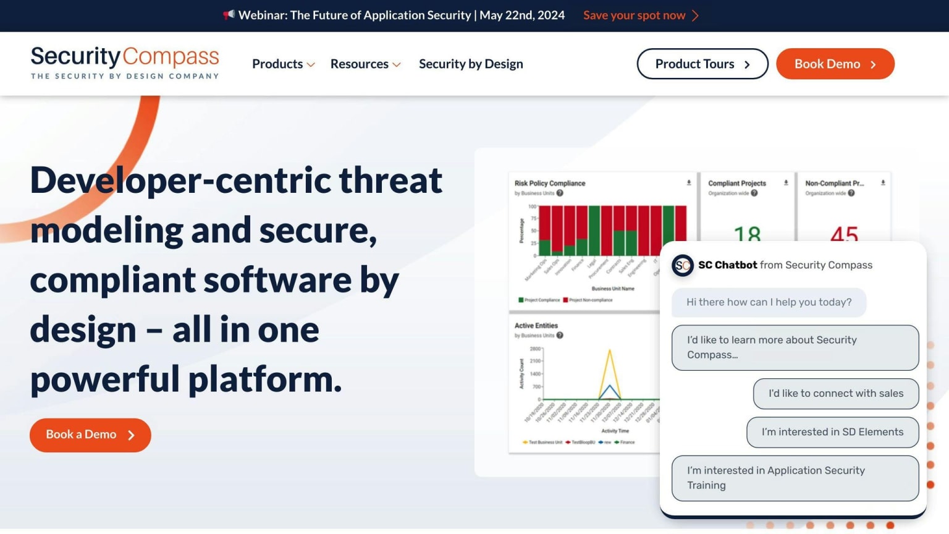Open help icon beside Risk Policy Business Units
This screenshot has height=534, width=949.
(x=560, y=193)
